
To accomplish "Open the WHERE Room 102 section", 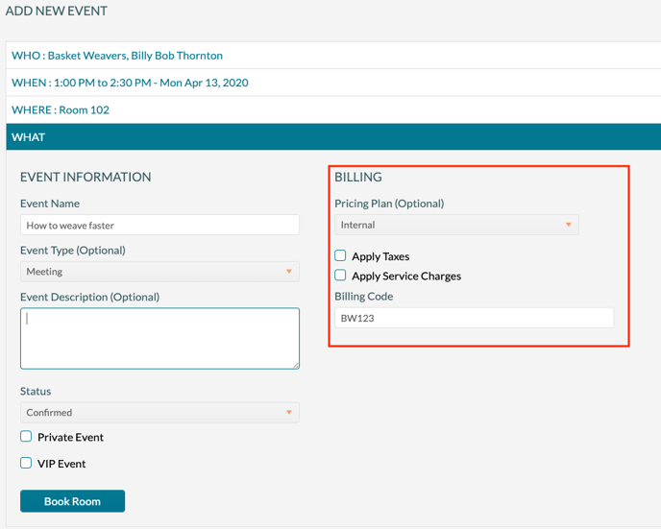I will coord(61,109).
